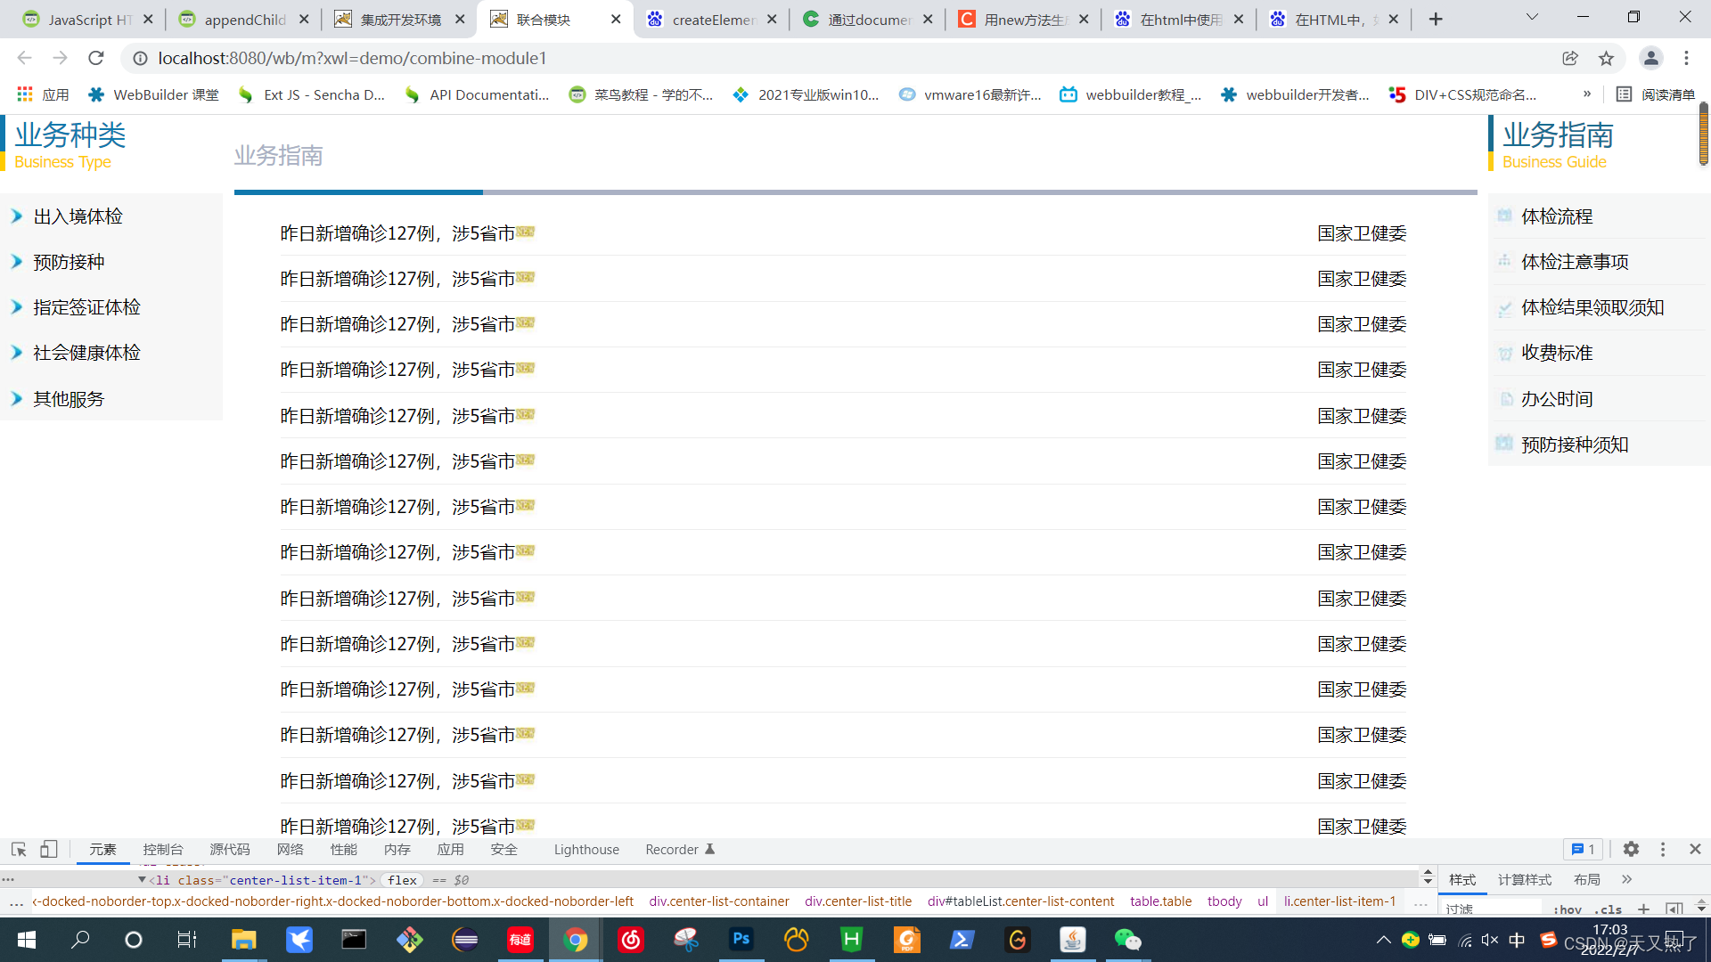Click the DevTools issues counter badge

coord(1584,850)
